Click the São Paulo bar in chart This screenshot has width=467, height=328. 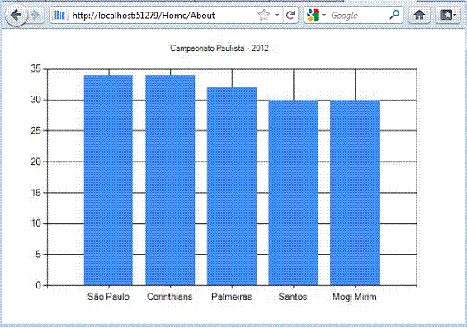108,180
